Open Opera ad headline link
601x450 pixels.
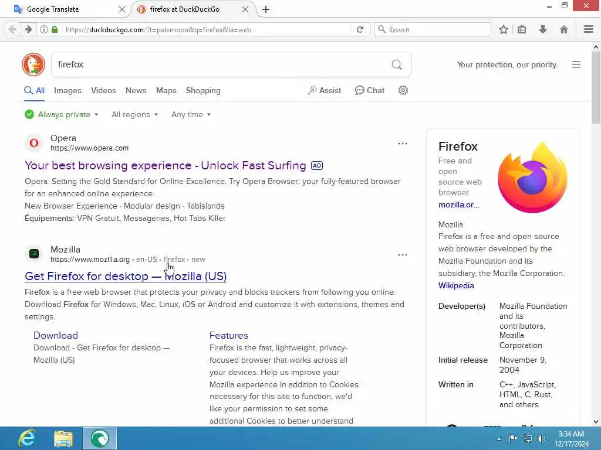click(165, 165)
